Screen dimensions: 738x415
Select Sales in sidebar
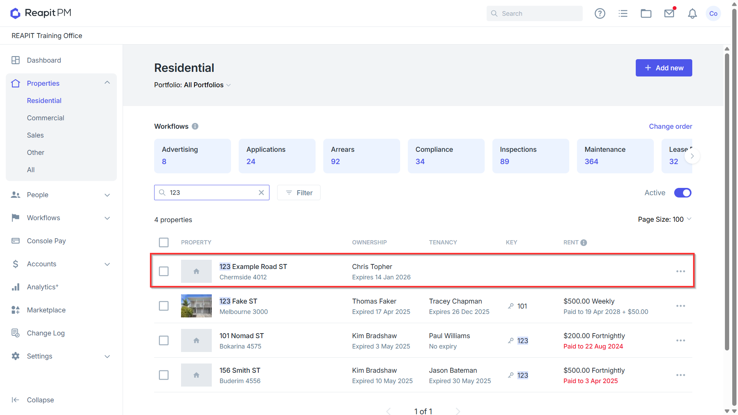(x=35, y=135)
